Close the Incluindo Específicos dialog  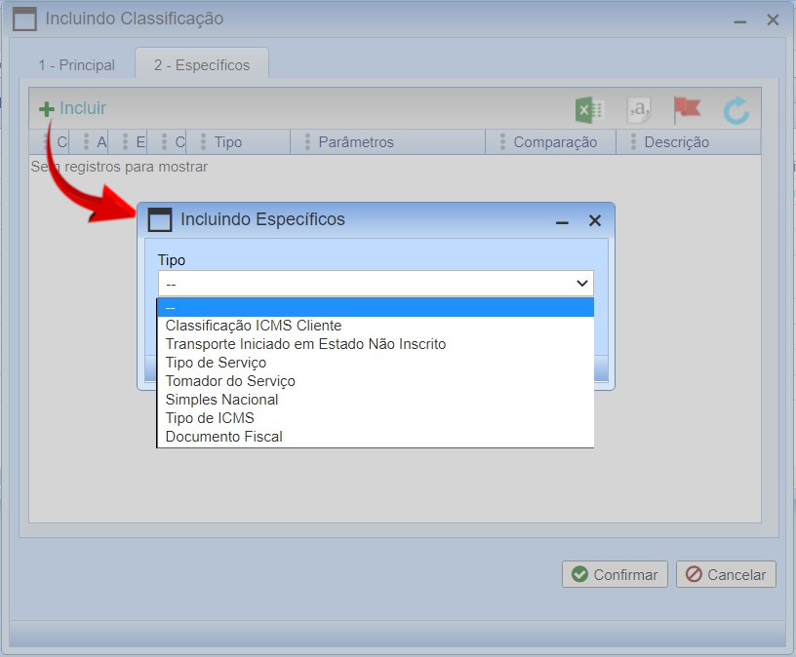point(595,221)
